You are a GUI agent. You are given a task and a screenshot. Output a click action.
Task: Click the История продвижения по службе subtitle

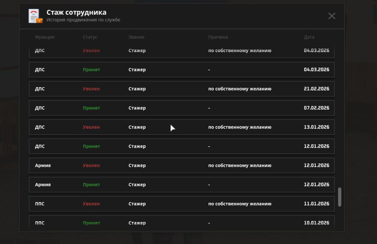(x=83, y=20)
